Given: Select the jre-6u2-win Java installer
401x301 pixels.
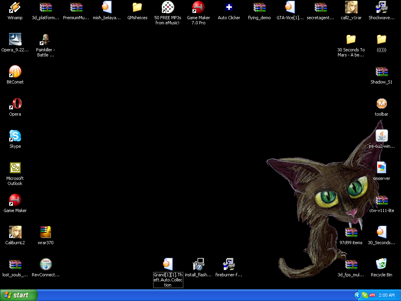Looking at the screenshot, I should [x=381, y=136].
